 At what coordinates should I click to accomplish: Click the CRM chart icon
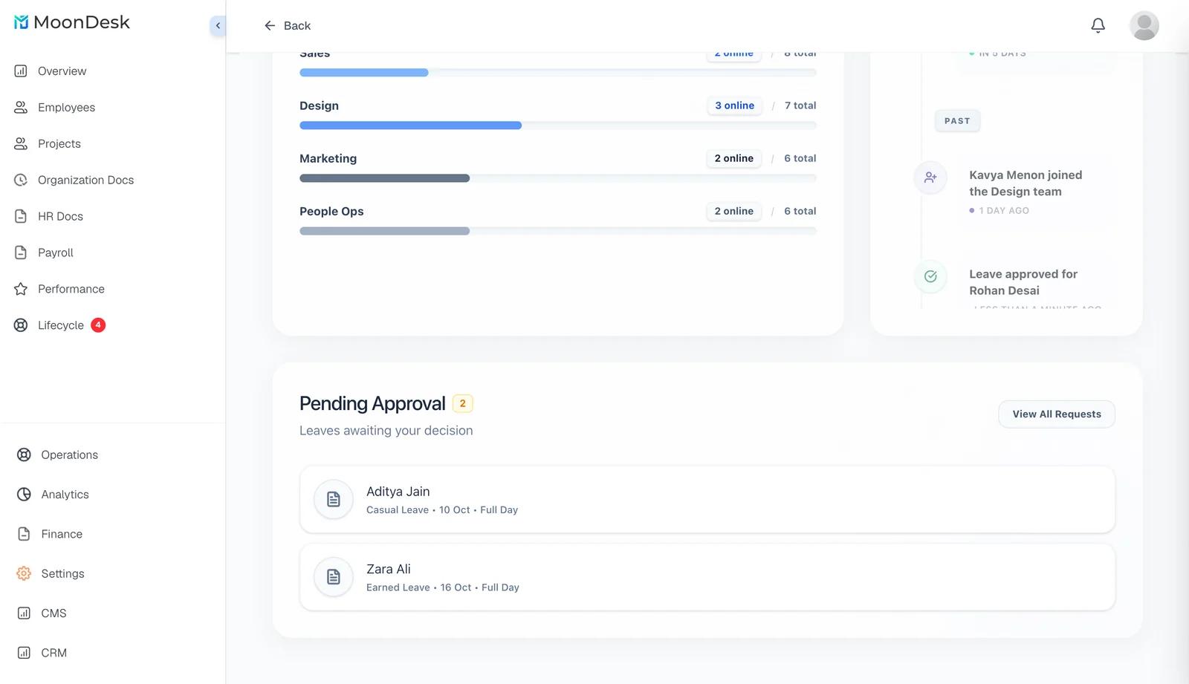point(24,653)
